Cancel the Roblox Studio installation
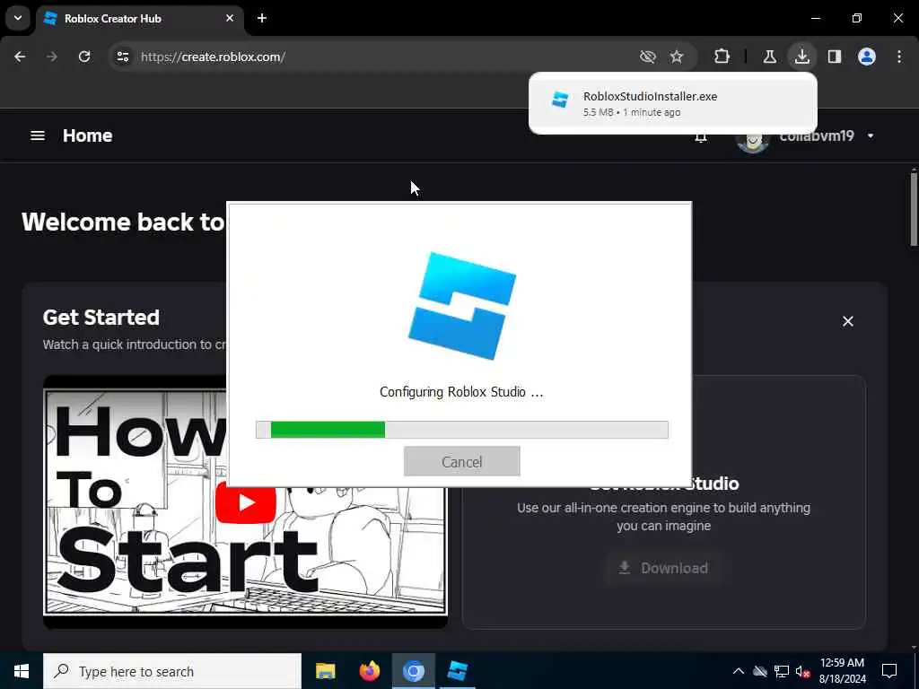 [x=462, y=462]
